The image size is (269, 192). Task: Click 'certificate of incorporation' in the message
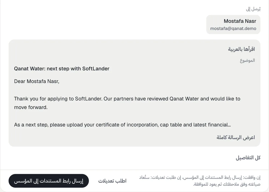click(x=127, y=125)
